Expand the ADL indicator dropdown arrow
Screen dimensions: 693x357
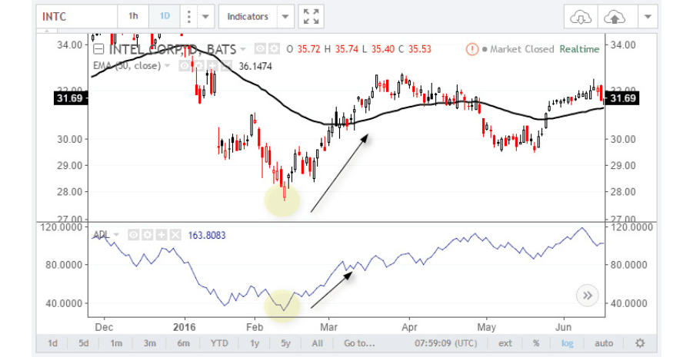(x=116, y=235)
